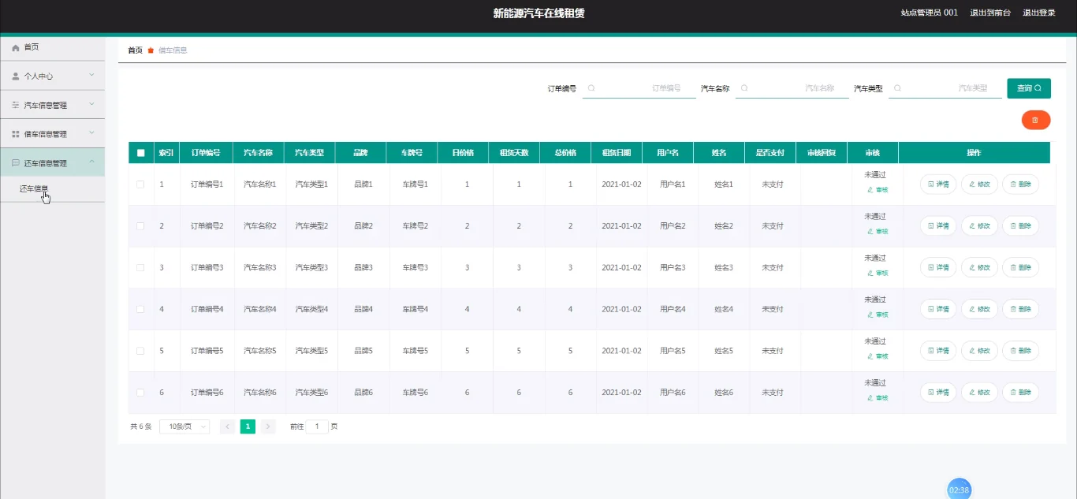Select the 还车信息管理 sidebar menu
Image resolution: width=1077 pixels, height=499 pixels.
[52, 162]
